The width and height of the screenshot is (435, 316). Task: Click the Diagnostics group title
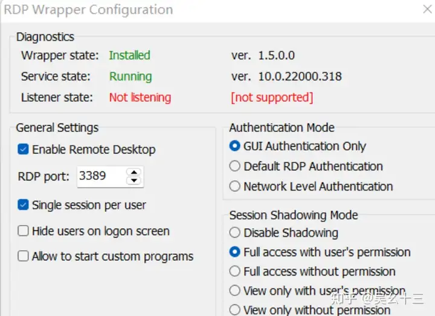click(x=45, y=37)
